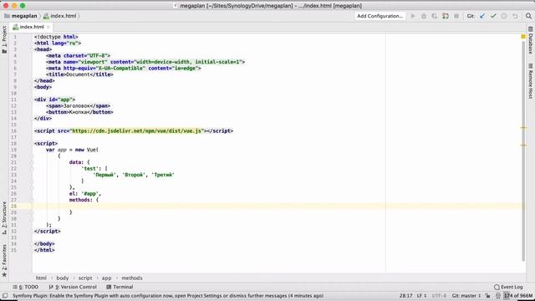Update project via Git blue arrow
Screen dimensions: 535x301
pos(482,16)
